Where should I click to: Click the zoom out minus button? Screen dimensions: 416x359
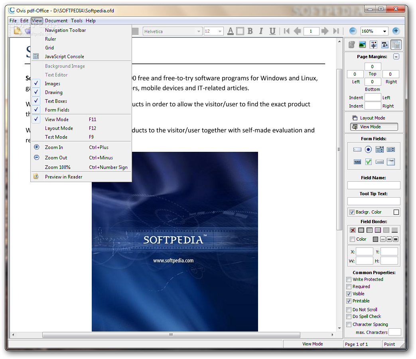(x=353, y=31)
